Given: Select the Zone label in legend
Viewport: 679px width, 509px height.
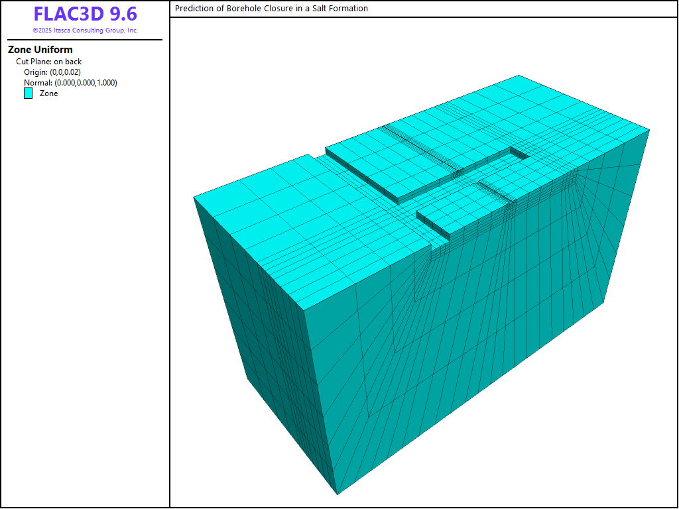Looking at the screenshot, I should tap(48, 93).
